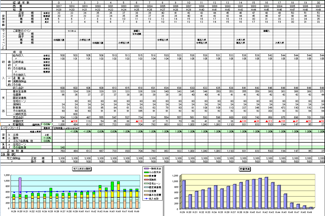
Task: Select the 2037 year cell
Action: coord(319,5)
